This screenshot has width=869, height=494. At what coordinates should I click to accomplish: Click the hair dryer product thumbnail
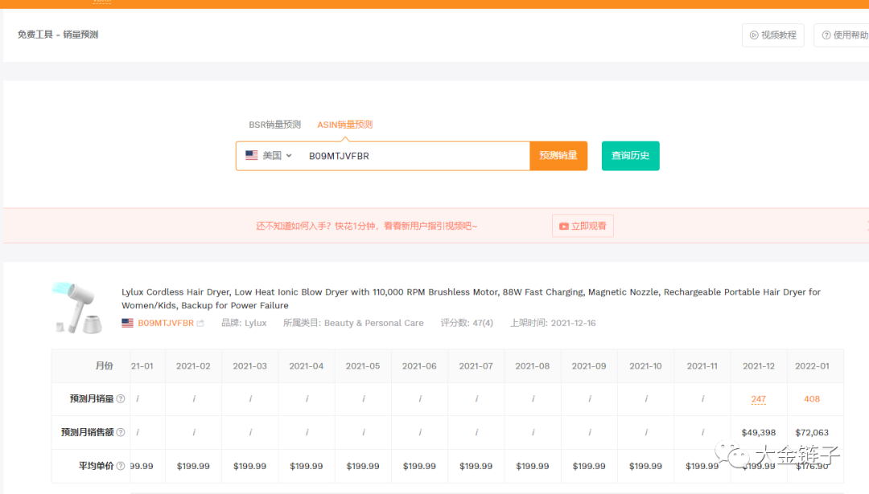pos(76,307)
